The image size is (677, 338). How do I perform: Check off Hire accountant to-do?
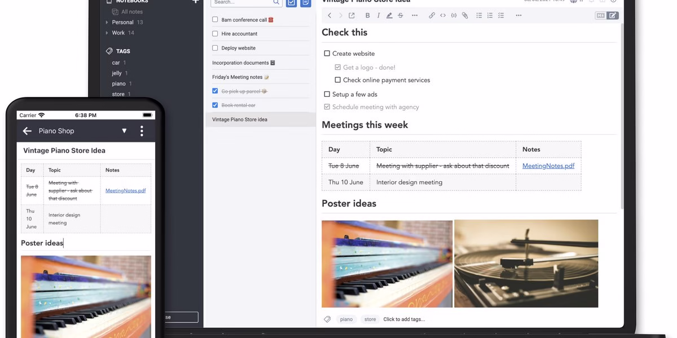pos(215,34)
